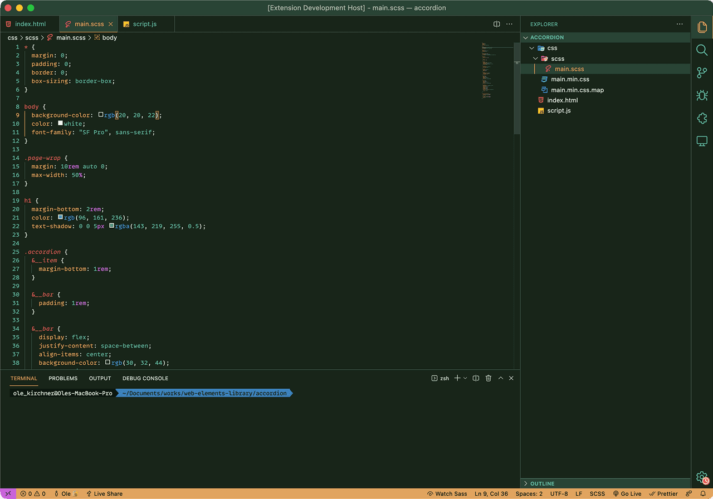Screen dimensions: 713x499
Task: Open the Run and Debug panel
Action: click(x=701, y=95)
